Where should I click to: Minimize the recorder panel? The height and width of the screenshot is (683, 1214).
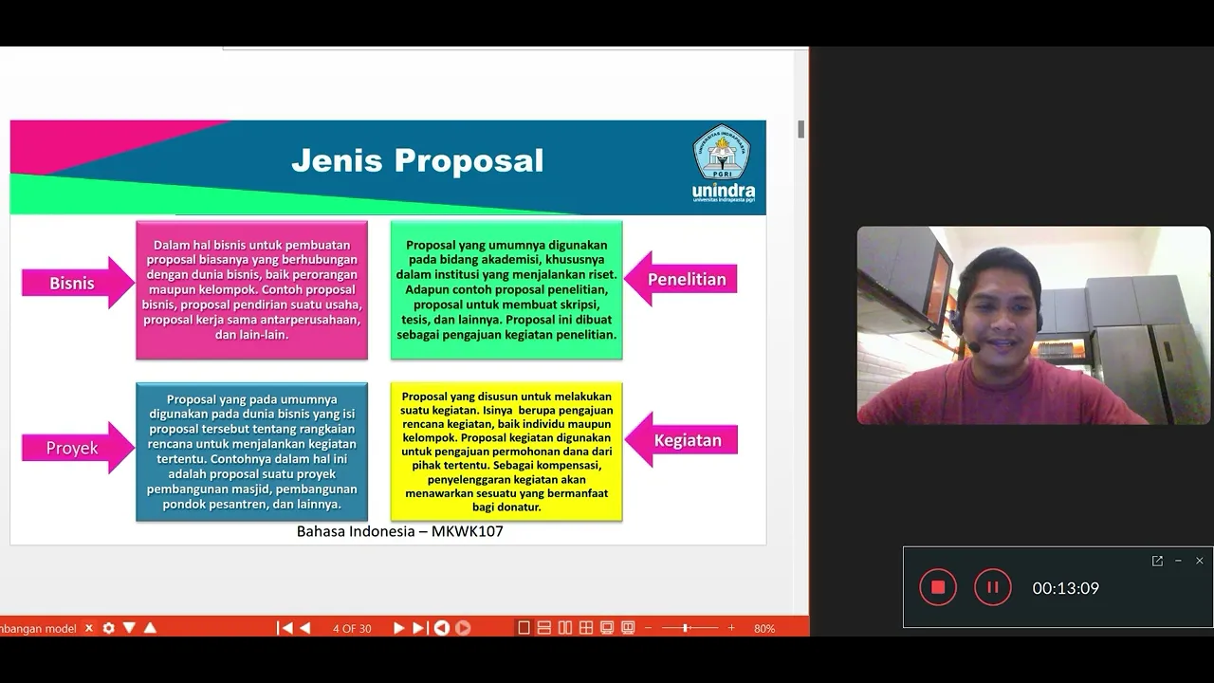click(1178, 561)
